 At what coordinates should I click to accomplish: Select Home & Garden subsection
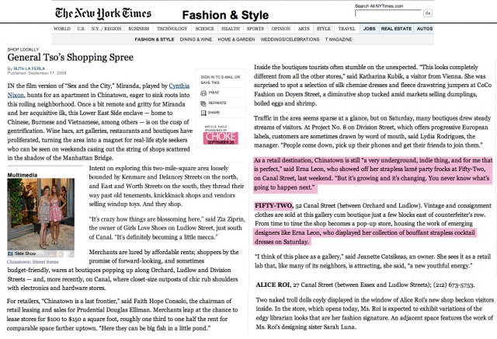236,40
